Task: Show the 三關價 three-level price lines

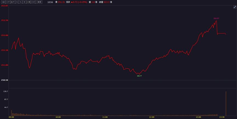Action: point(39,2)
